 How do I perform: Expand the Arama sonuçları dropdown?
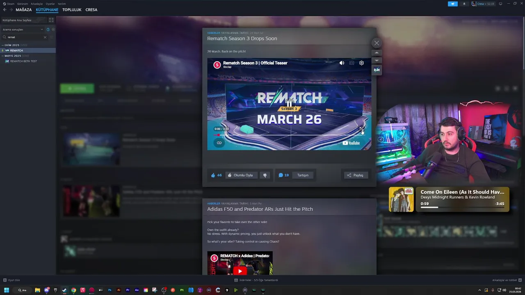coord(23,29)
